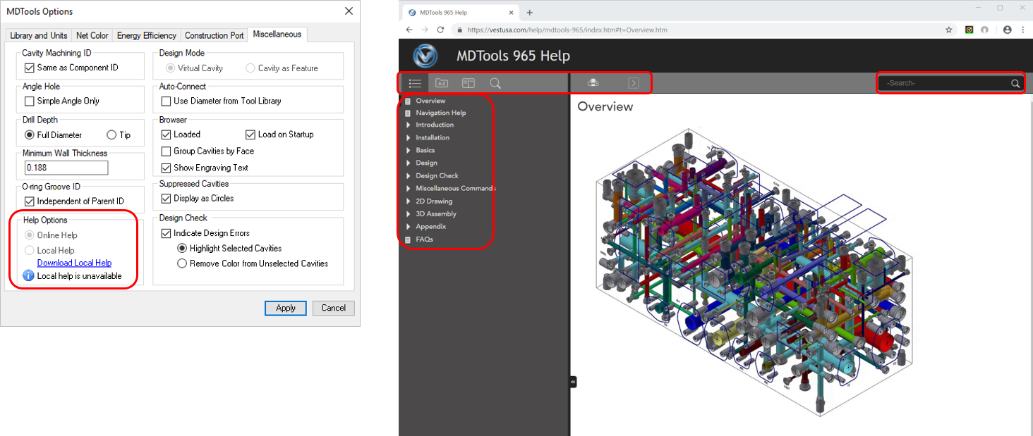Image resolution: width=1033 pixels, height=436 pixels.
Task: Switch to Construction Port tab
Action: click(215, 35)
